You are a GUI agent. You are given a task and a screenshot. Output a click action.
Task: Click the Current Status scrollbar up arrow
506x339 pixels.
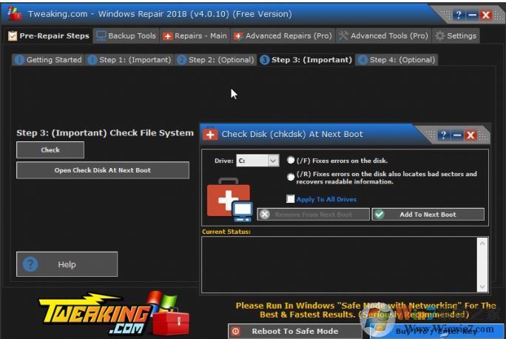[482, 244]
